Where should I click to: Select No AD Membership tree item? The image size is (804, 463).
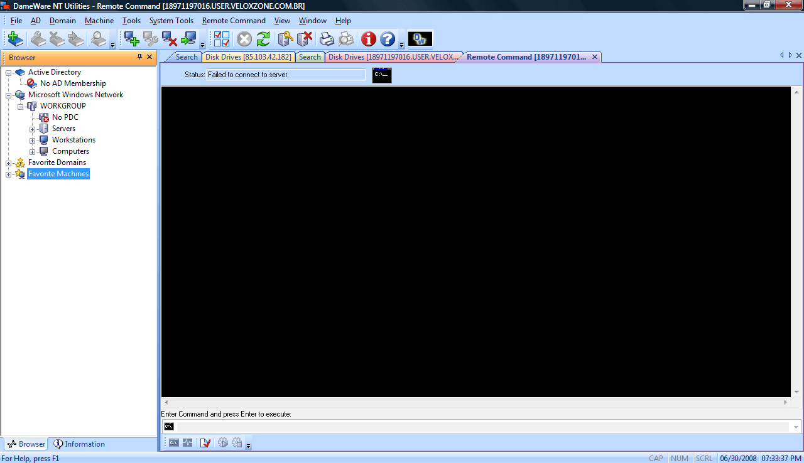73,83
